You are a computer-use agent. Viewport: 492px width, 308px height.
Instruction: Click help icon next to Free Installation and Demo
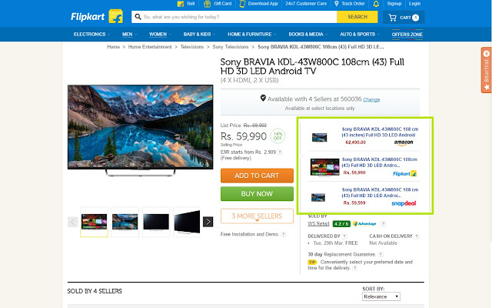(284, 234)
